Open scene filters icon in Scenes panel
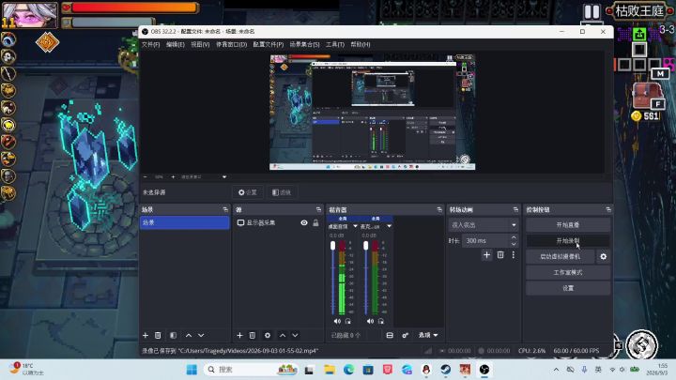The image size is (676, 380). tap(173, 335)
